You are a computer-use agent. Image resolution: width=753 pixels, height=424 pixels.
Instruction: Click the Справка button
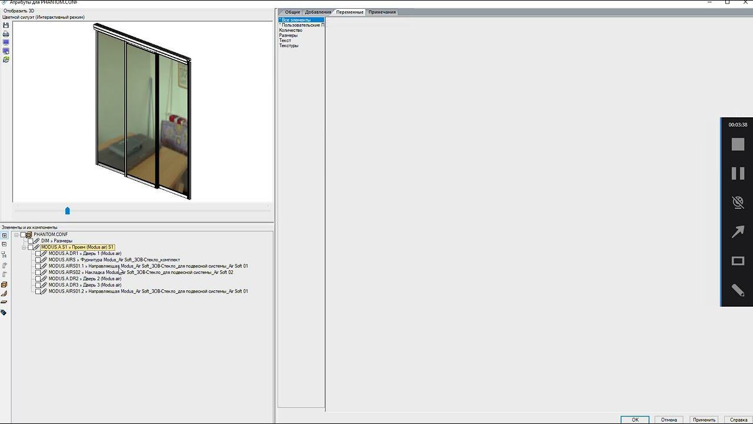coord(738,420)
